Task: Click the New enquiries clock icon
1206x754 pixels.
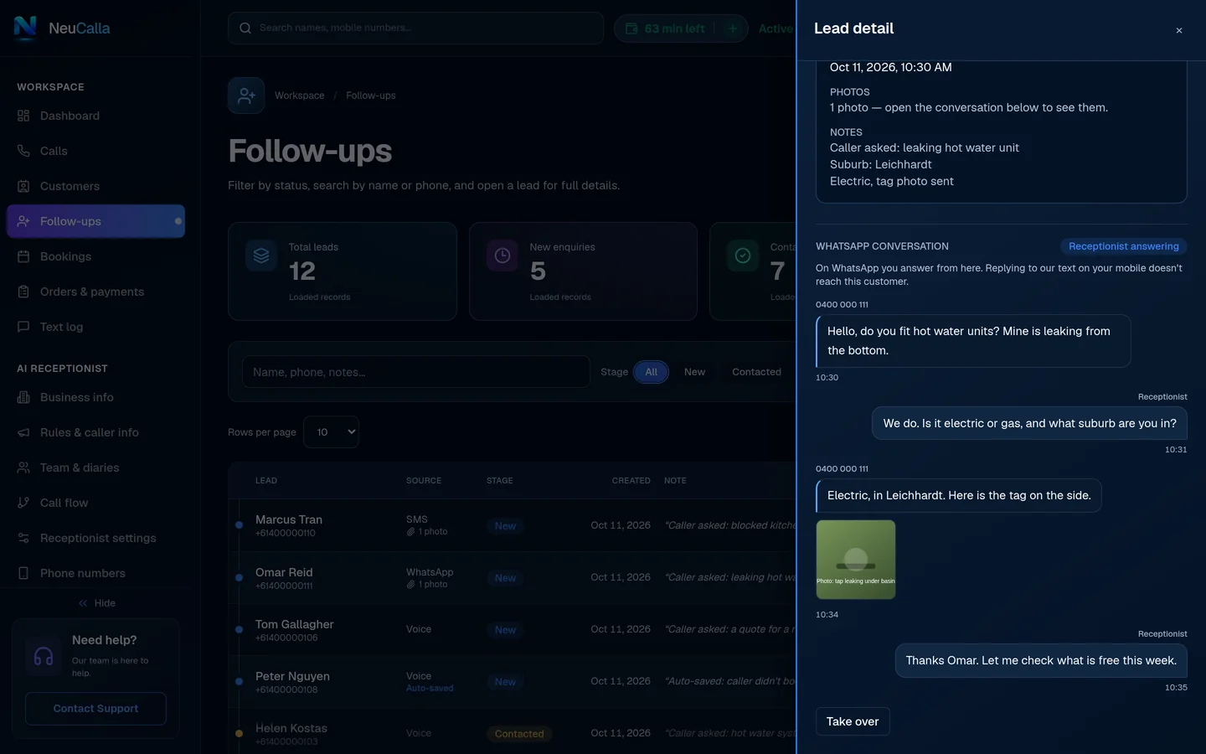Action: click(502, 256)
